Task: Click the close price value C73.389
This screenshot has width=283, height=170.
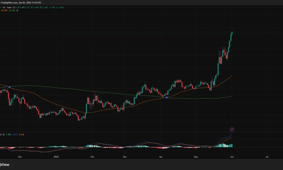Action: (44, 7)
